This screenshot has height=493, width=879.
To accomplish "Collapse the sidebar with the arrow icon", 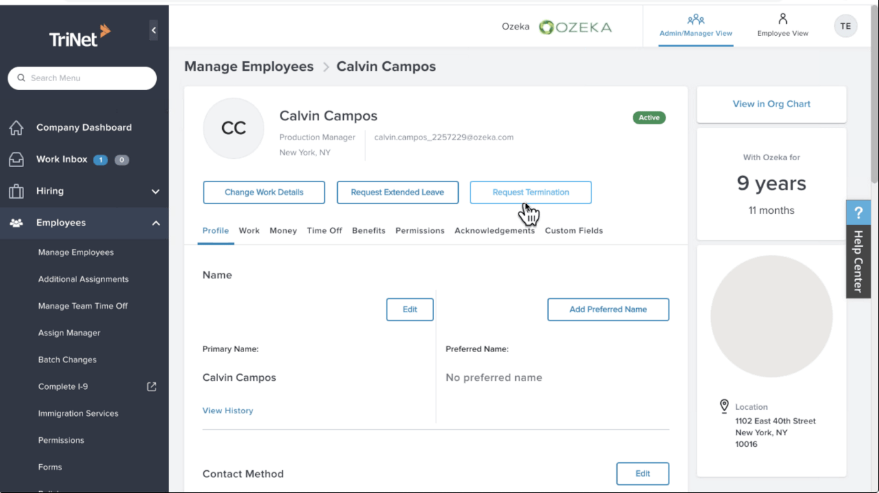I will coord(153,30).
